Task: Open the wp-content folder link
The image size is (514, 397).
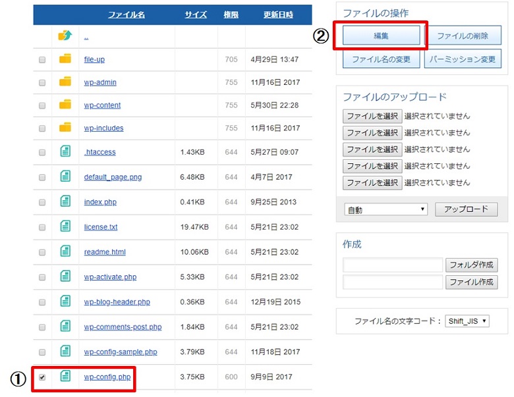Action: pos(102,105)
